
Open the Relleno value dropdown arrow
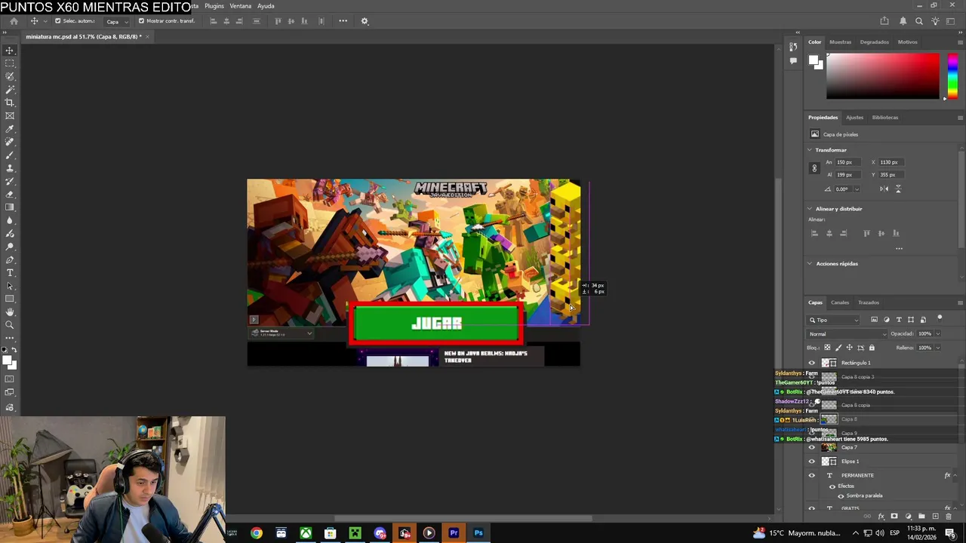[x=938, y=348]
